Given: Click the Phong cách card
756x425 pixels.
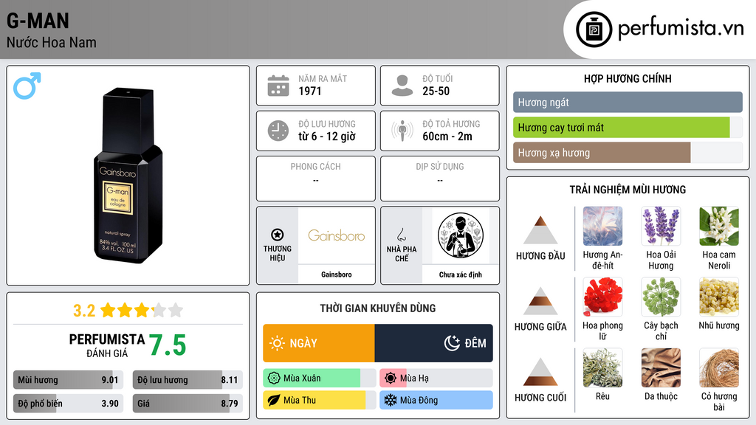Looking at the screenshot, I should point(316,179).
